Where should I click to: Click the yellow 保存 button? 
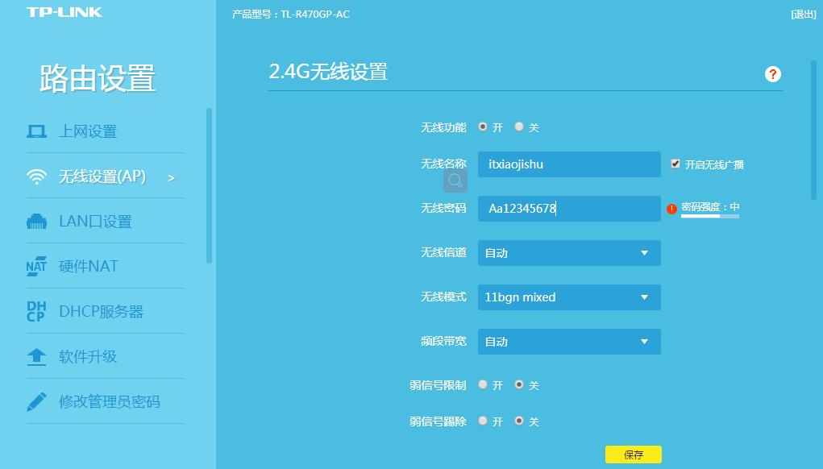click(x=633, y=454)
